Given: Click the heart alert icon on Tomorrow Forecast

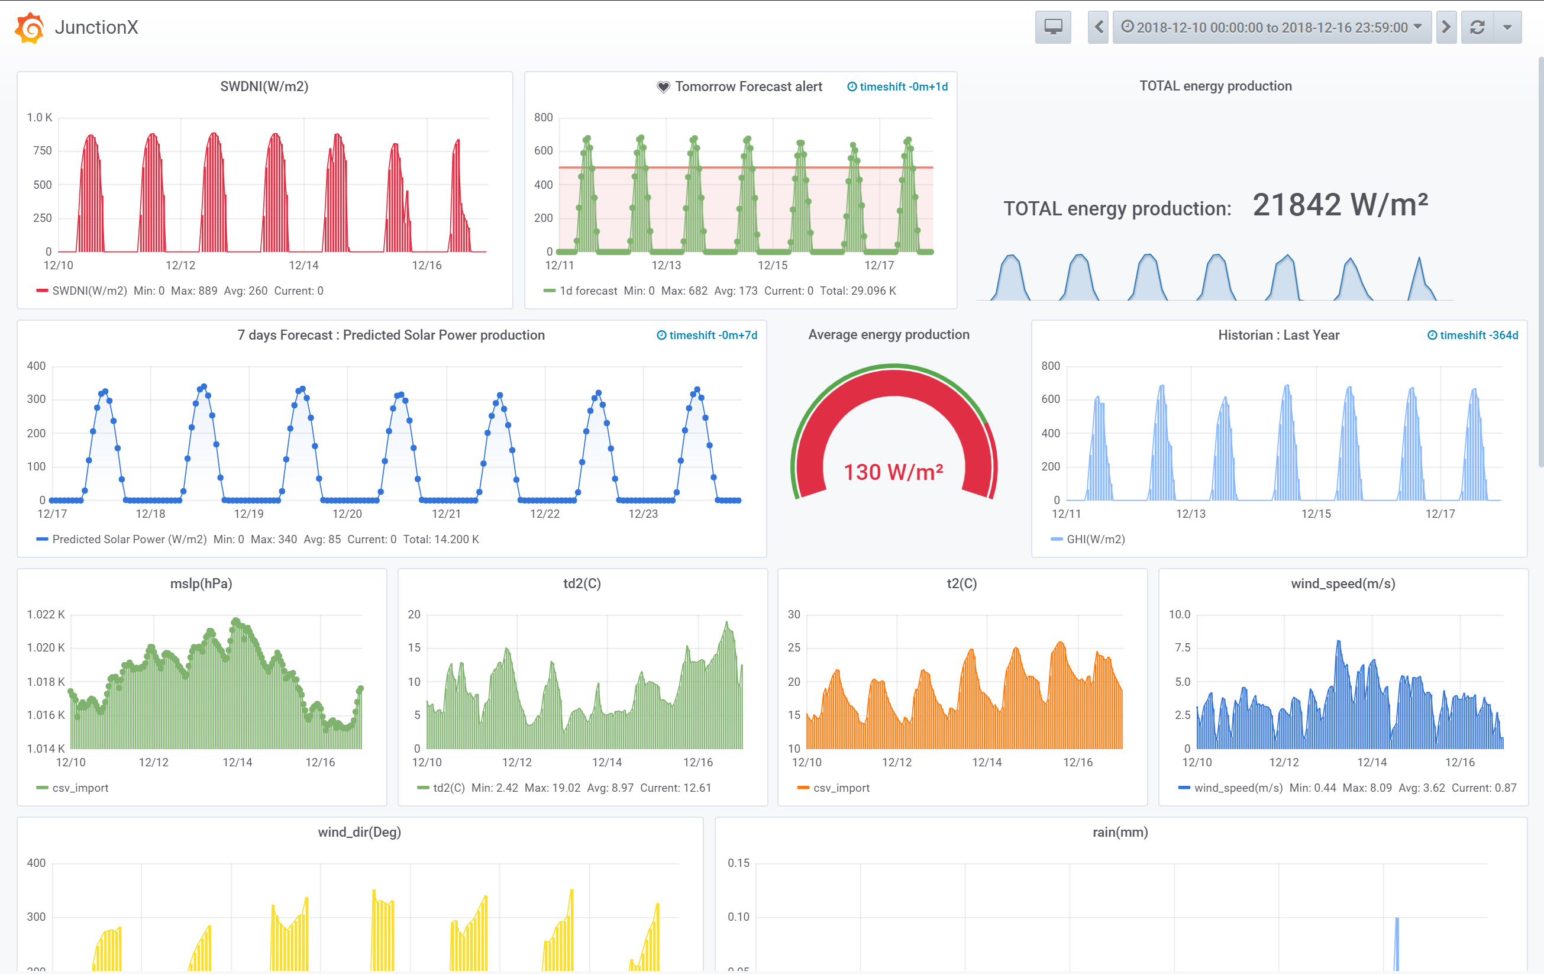Looking at the screenshot, I should coord(663,86).
